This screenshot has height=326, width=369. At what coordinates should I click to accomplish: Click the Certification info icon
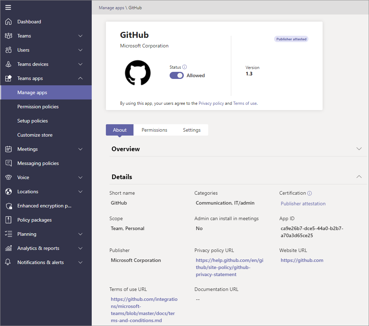pos(310,193)
